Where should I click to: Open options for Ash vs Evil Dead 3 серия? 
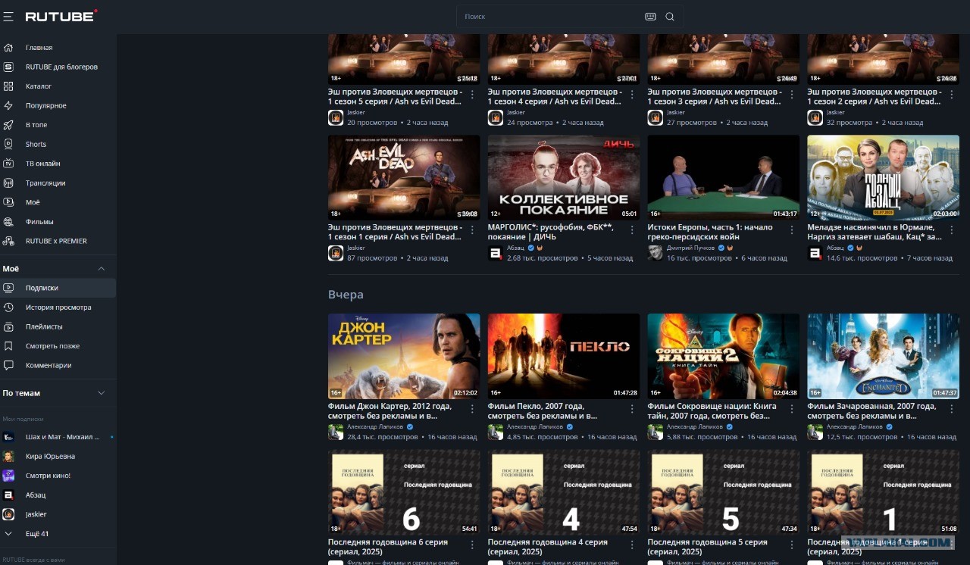792,95
